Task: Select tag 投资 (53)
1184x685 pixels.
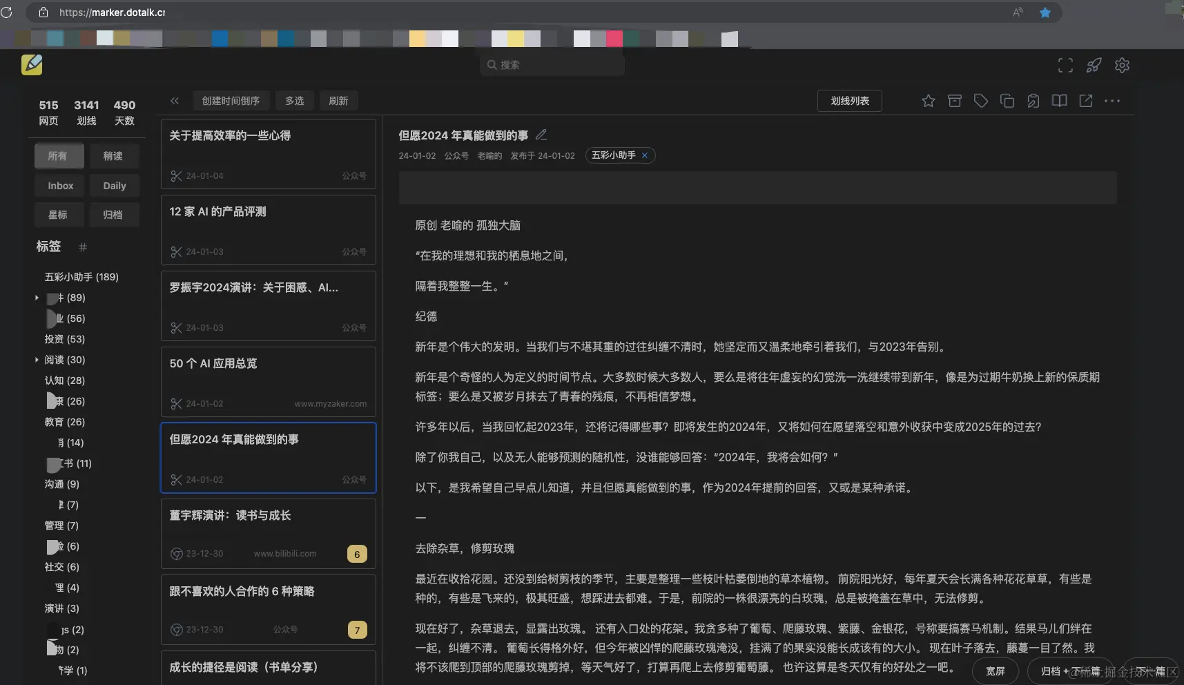Action: 65,339
